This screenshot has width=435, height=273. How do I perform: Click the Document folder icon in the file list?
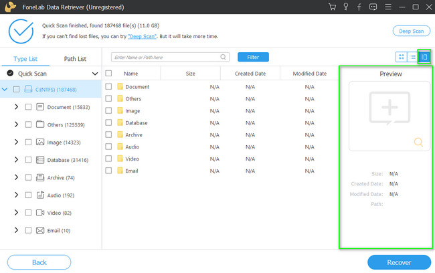click(120, 86)
